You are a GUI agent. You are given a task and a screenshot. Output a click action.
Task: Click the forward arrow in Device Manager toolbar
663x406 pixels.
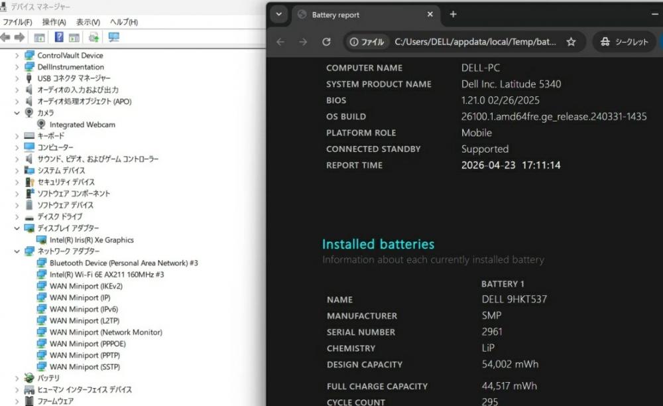click(19, 37)
